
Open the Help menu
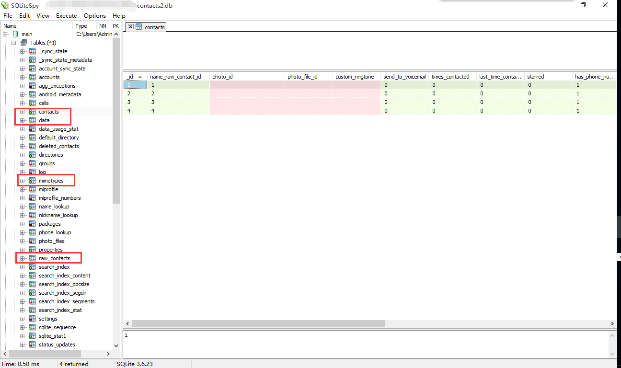(x=119, y=16)
